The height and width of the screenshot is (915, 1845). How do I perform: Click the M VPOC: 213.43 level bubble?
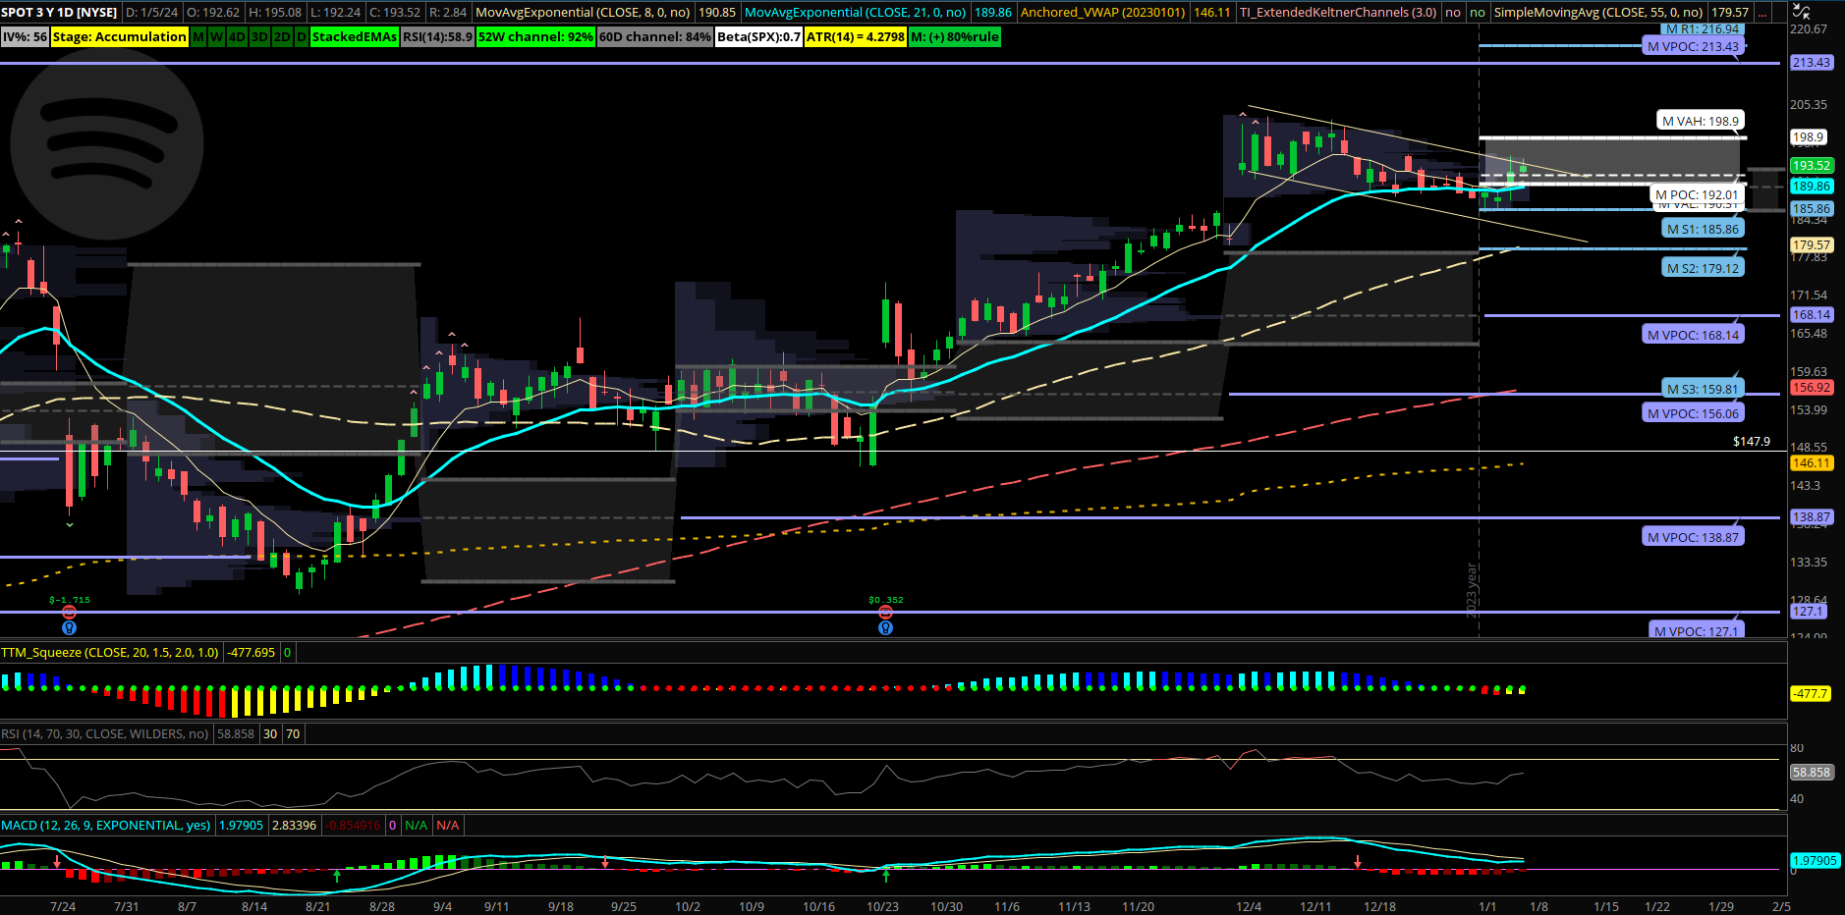1693,46
